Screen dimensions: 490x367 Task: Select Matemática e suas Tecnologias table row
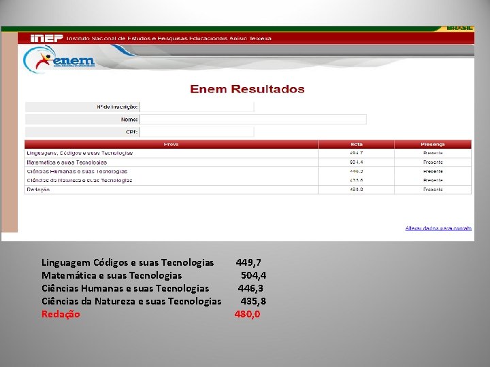coord(248,162)
